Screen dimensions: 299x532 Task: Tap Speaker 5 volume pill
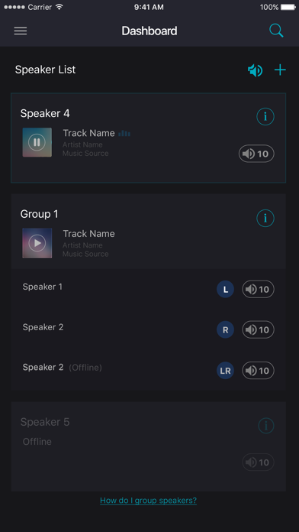(x=258, y=462)
